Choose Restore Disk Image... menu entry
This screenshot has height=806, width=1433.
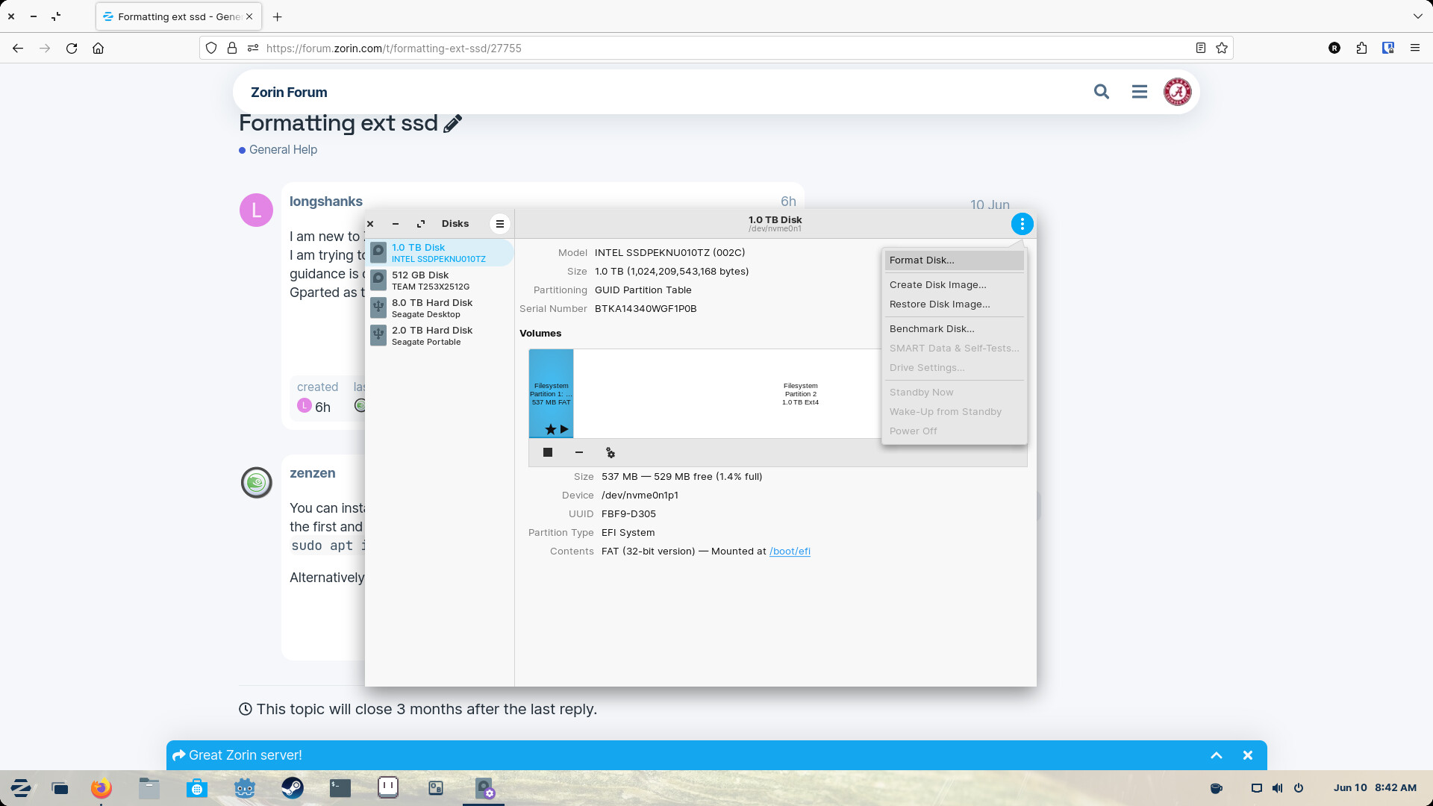pos(954,304)
